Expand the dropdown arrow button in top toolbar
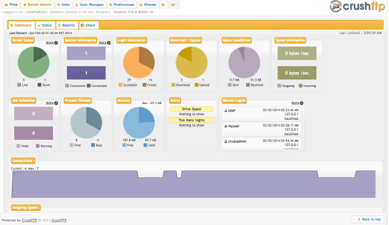This screenshot has height=225, width=389. point(174,5)
